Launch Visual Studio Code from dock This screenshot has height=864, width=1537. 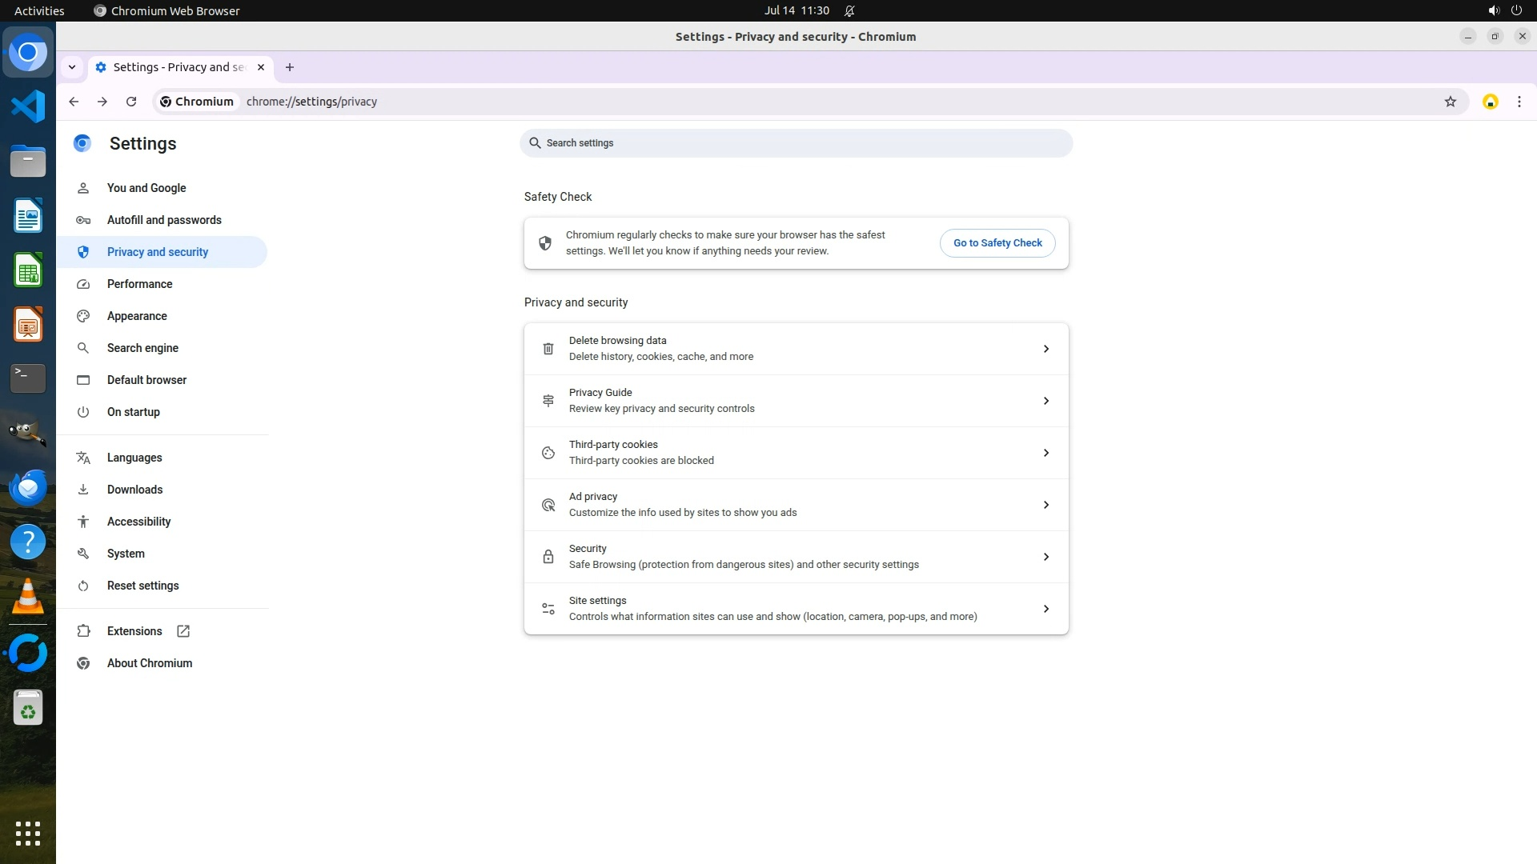tap(28, 106)
